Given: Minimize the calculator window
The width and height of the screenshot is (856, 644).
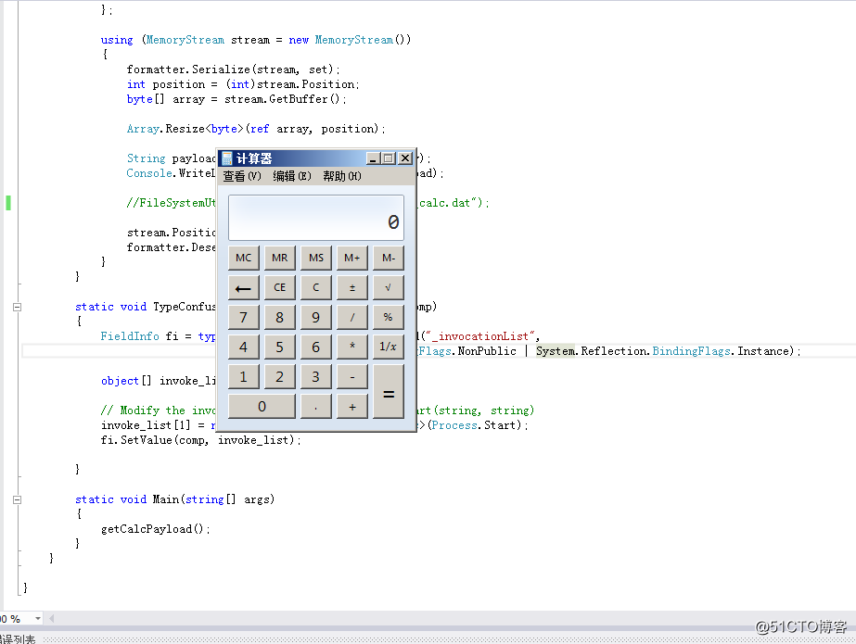Looking at the screenshot, I should pyautogui.click(x=374, y=158).
